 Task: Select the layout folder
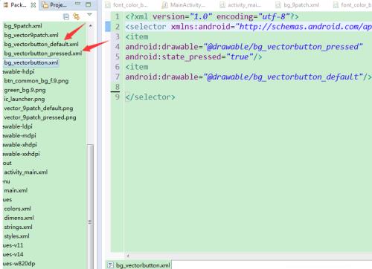[7, 163]
